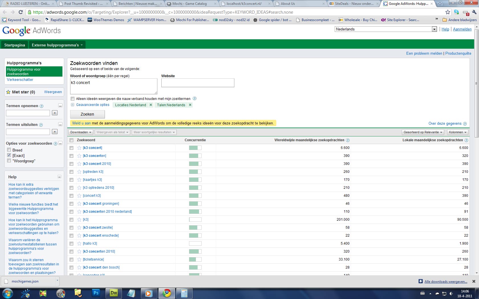Screen dimensions: 479x299
Task: Collapse the Help panel
Action: point(59,177)
